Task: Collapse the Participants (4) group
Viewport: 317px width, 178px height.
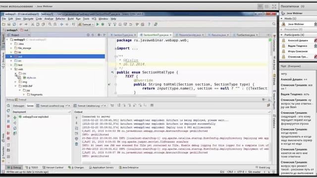Action: [x=282, y=35]
